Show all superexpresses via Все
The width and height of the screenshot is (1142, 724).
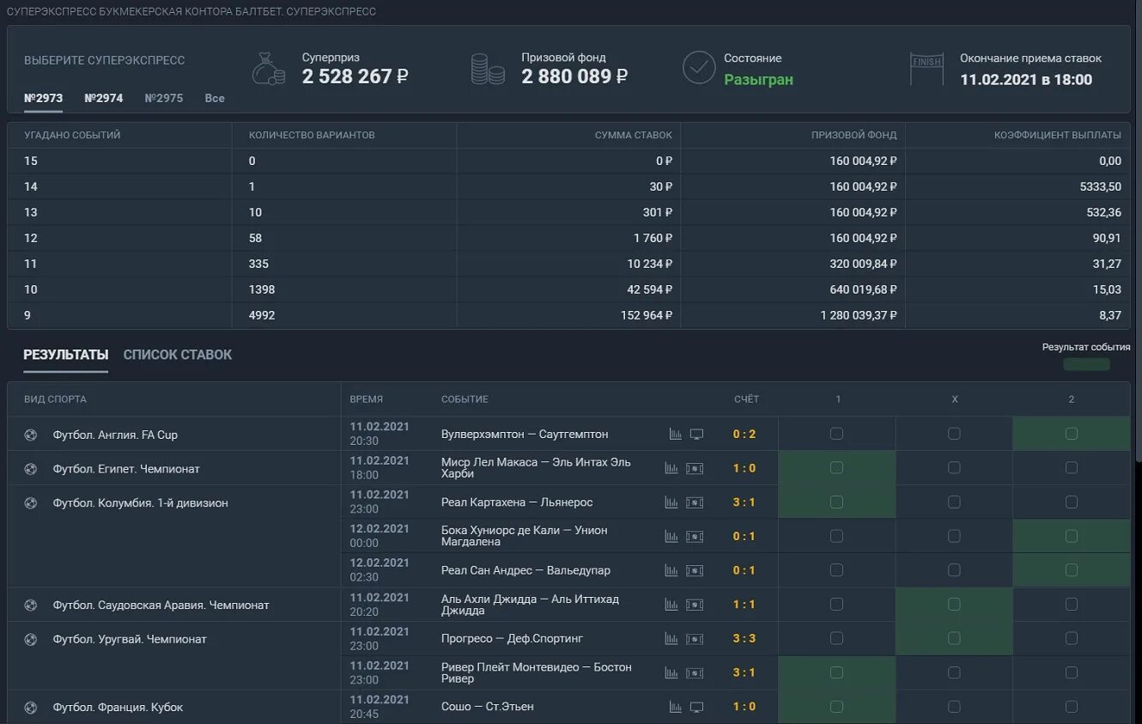coord(215,98)
